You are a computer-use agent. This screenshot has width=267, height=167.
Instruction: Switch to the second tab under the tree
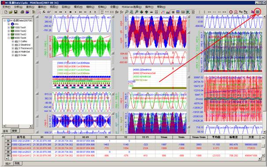click(15, 131)
